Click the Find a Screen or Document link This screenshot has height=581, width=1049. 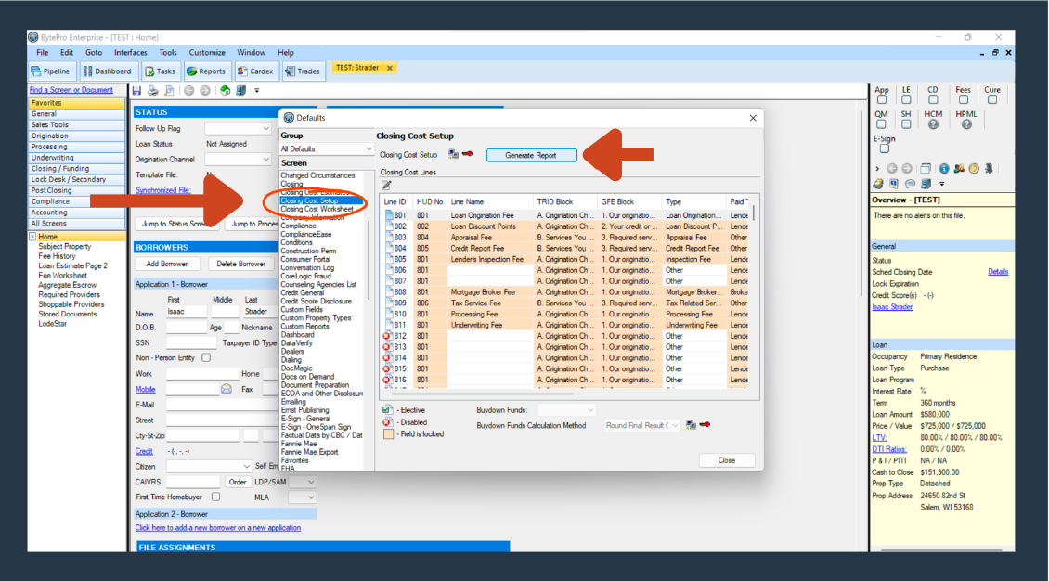pyautogui.click(x=71, y=90)
